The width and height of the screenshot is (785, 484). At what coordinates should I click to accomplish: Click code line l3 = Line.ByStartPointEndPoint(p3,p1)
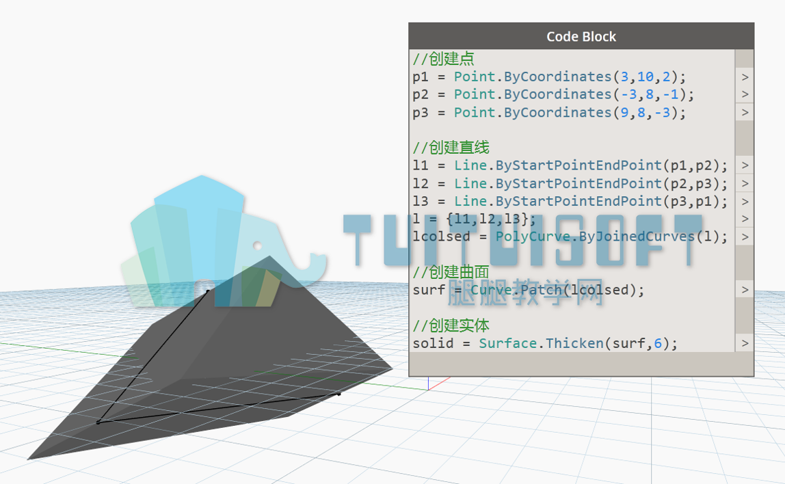[570, 201]
